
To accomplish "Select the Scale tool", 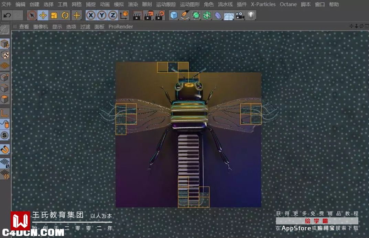I will [54, 15].
